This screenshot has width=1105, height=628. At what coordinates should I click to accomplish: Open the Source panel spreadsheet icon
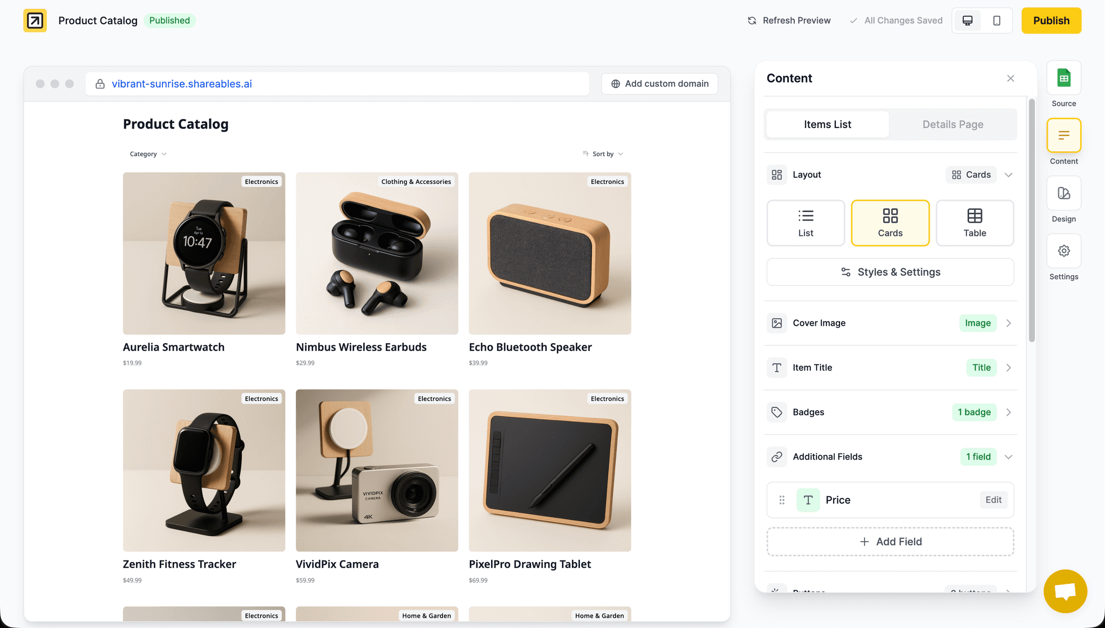pos(1063,78)
